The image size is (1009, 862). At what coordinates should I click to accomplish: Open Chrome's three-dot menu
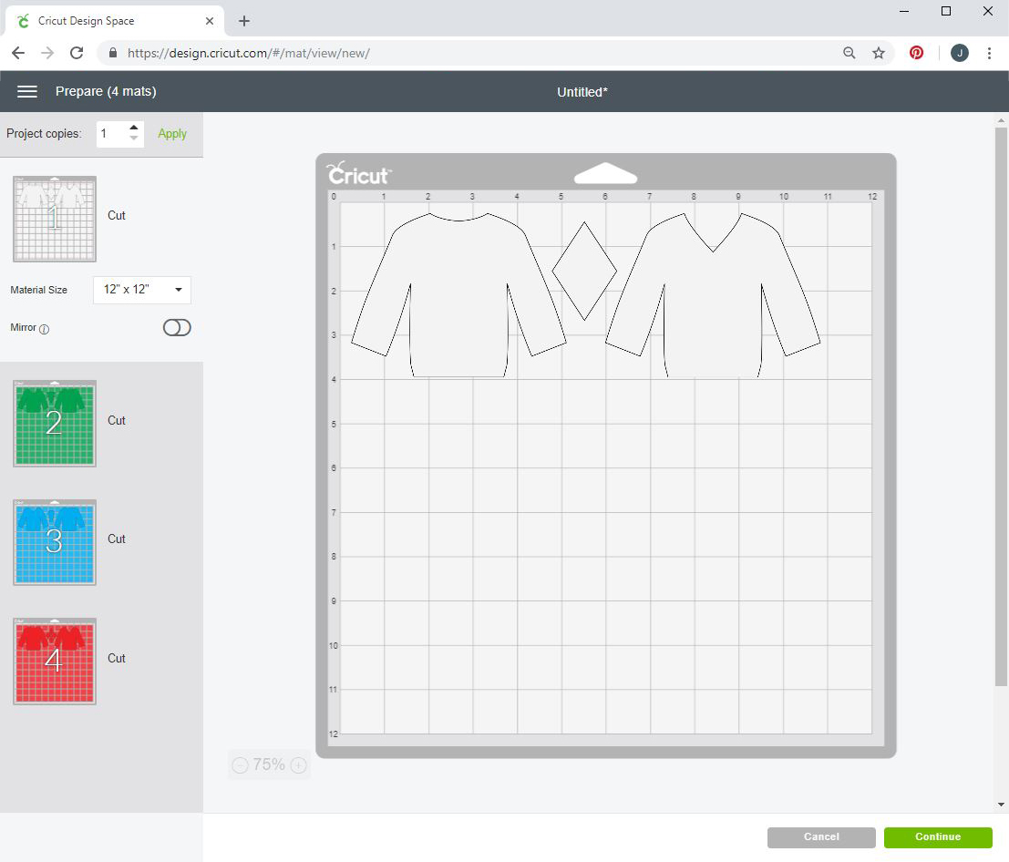click(x=989, y=53)
